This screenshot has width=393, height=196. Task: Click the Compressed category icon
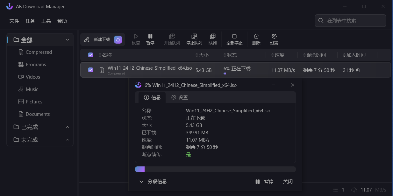point(21,52)
